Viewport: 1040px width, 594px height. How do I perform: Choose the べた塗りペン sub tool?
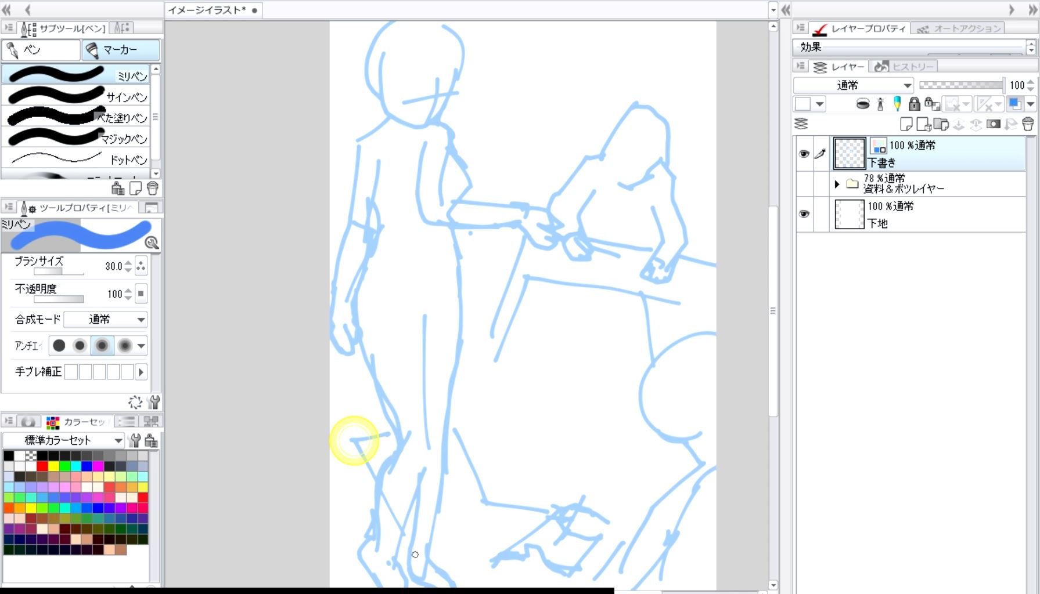click(76, 117)
